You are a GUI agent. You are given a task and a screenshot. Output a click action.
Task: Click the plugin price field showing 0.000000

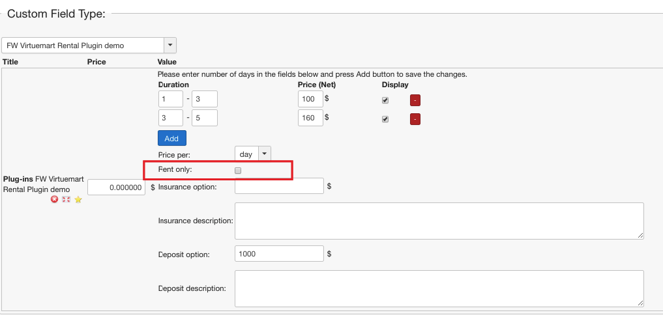[x=117, y=187]
